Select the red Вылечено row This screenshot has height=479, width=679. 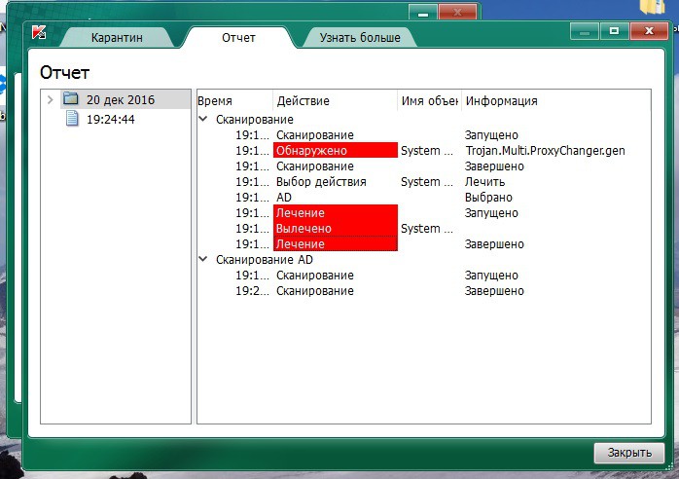[x=335, y=229]
